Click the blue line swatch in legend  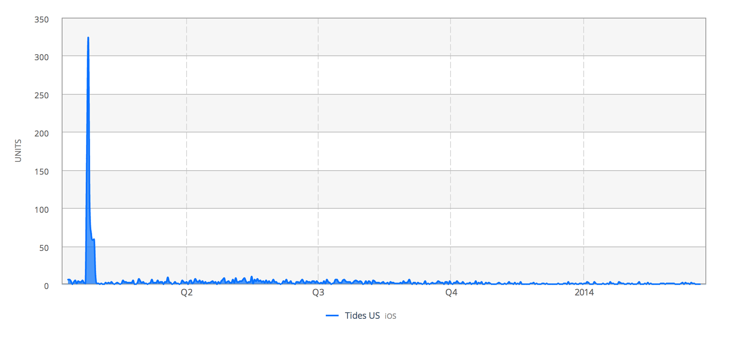pyautogui.click(x=332, y=316)
